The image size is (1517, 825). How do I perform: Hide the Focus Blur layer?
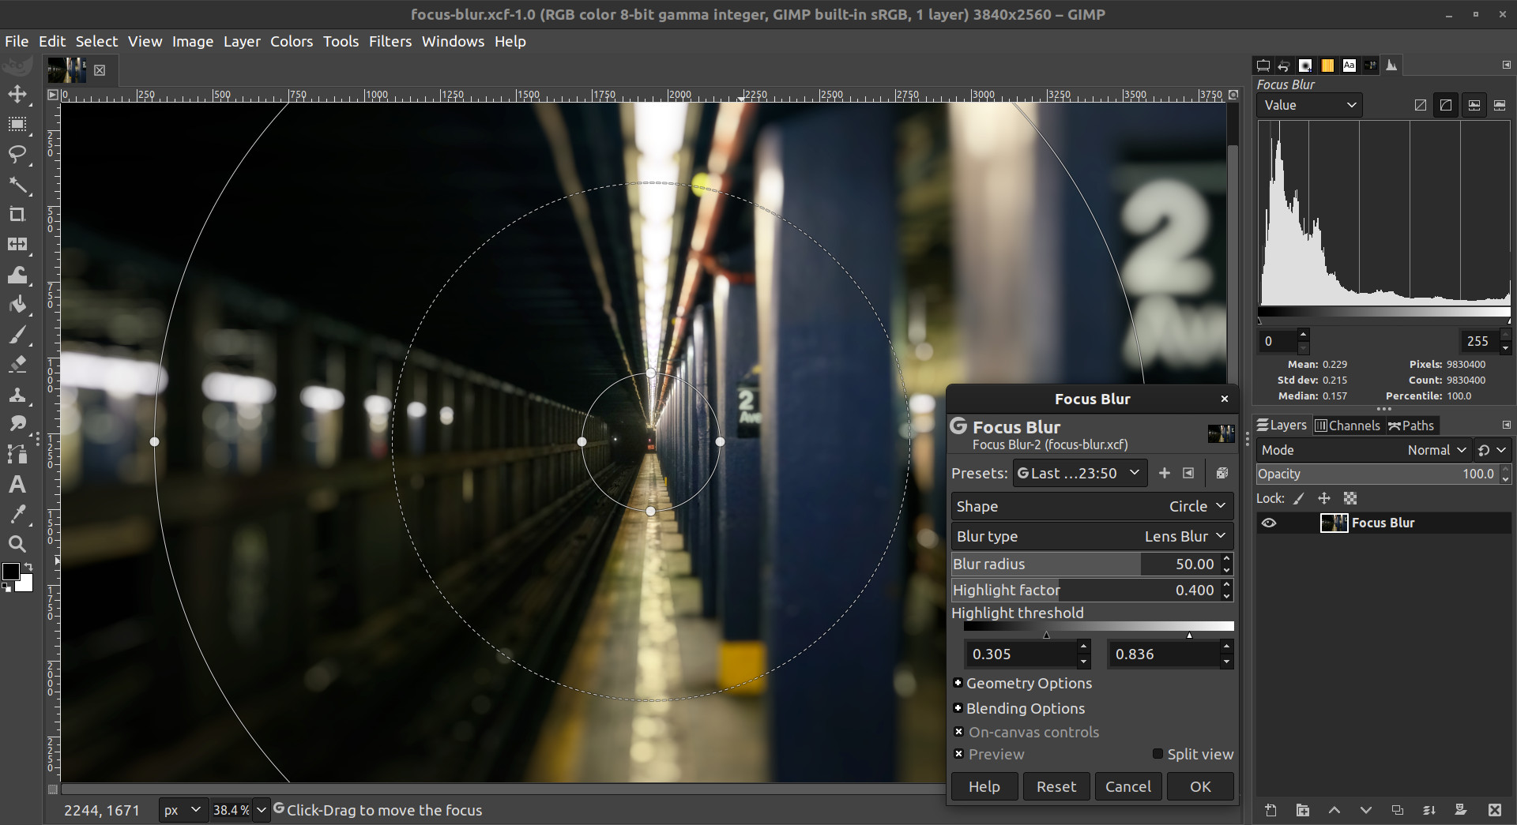[1270, 523]
